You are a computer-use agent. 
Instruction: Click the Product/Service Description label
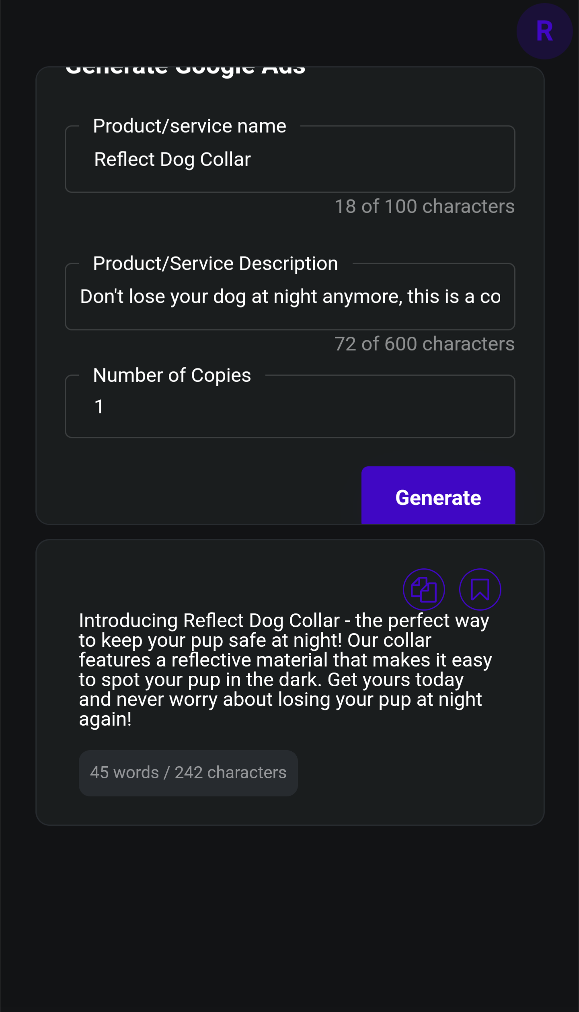216,264
